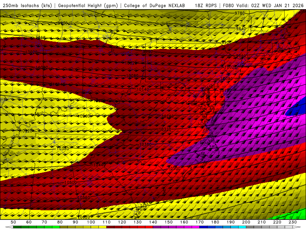The image size is (306, 229).
Task: Click the 60 value on the color scale
Action: click(x=29, y=222)
